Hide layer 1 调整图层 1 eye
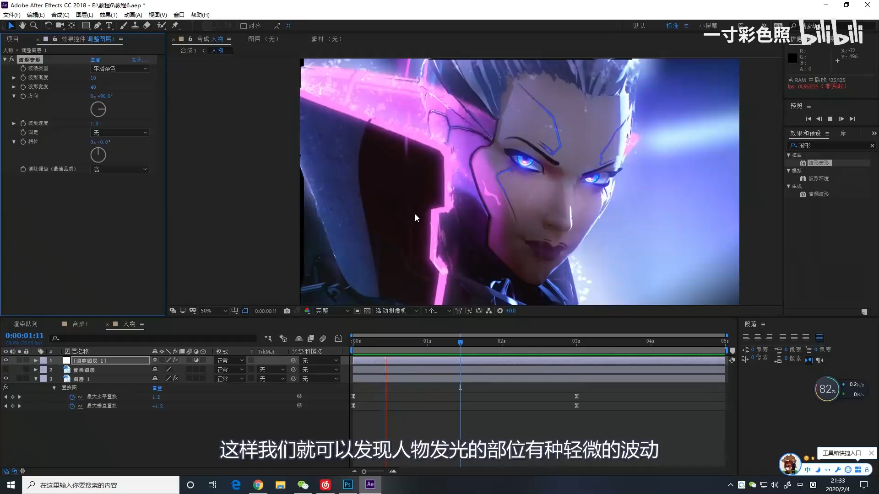Viewport: 879px width, 494px height. [x=6, y=360]
